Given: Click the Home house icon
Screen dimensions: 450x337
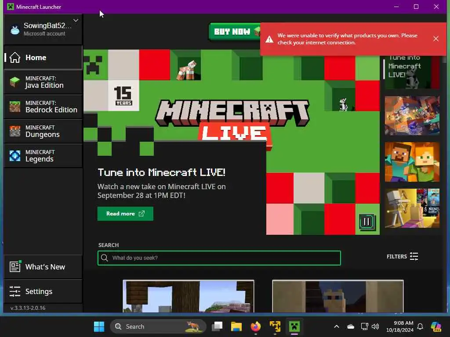Looking at the screenshot, I should (x=15, y=57).
